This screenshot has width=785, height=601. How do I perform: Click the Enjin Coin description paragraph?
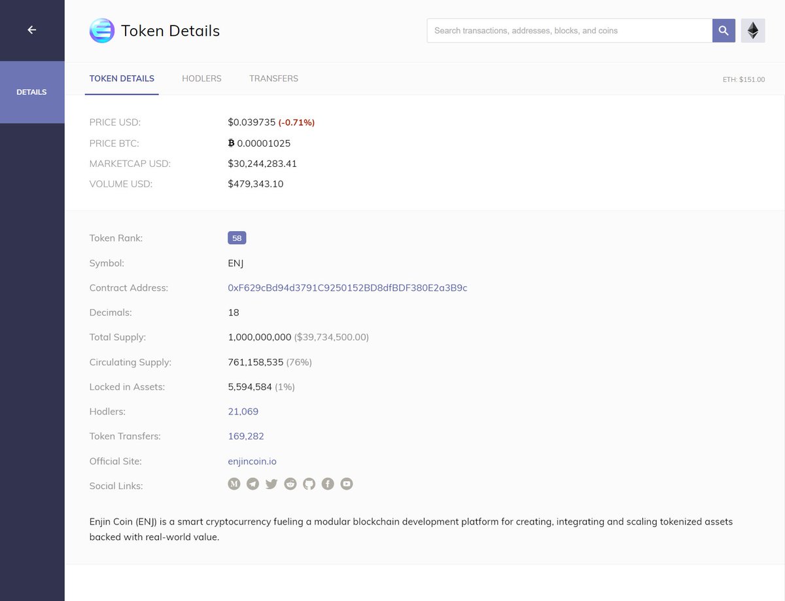pos(411,530)
